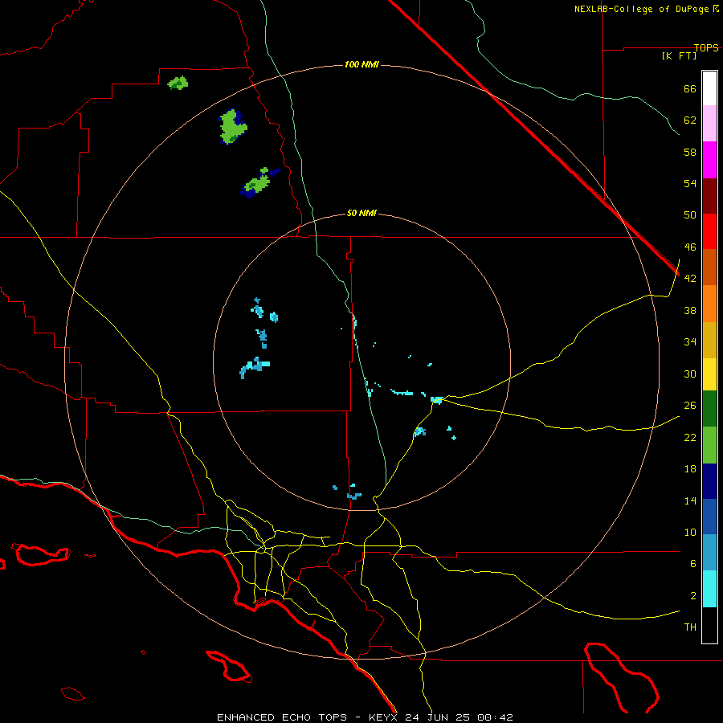Click the 30 legend value label
This screenshot has width=723, height=723.
pos(690,374)
